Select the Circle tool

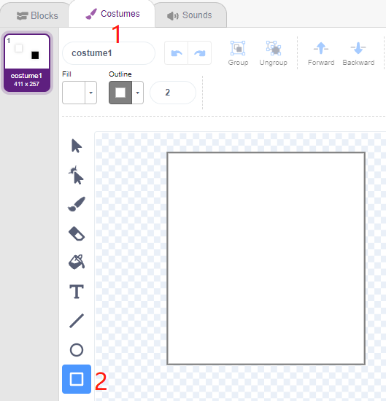77,350
